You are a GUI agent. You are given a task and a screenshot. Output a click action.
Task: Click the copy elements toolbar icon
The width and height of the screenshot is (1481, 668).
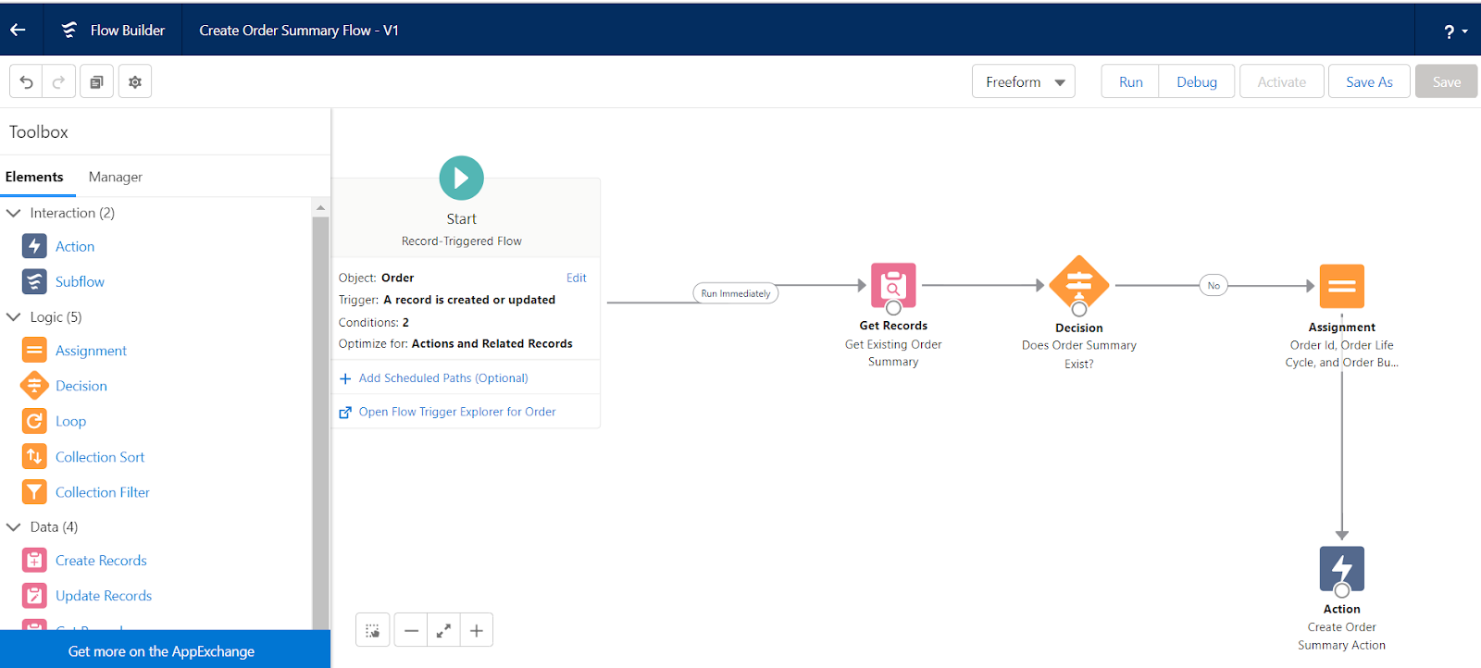click(96, 82)
